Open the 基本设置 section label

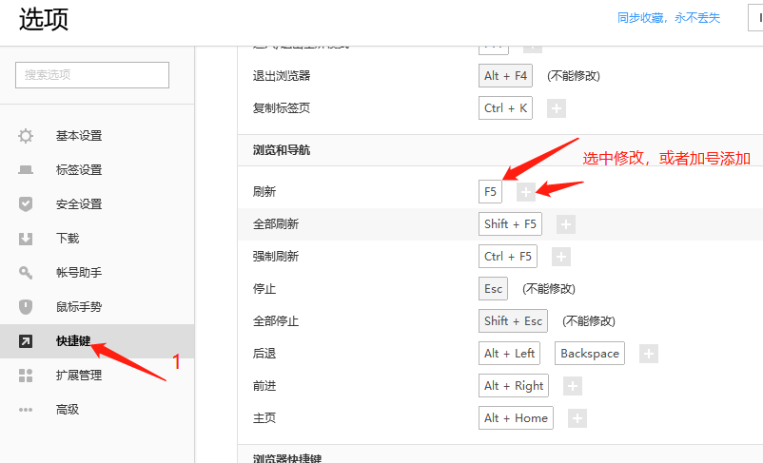tap(79, 136)
